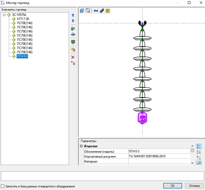The image size is (205, 190).
Task: Click the zoom preview magnifier icon
Action: 88,11
